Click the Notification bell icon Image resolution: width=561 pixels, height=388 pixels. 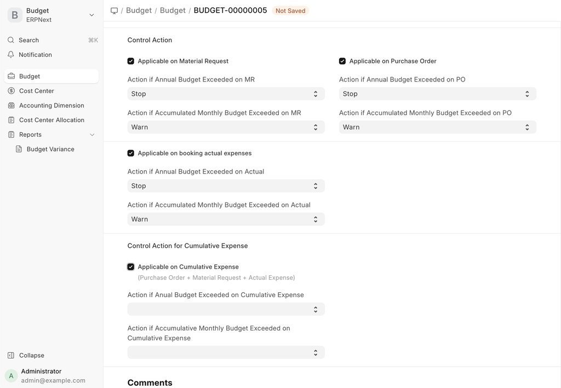(x=11, y=55)
